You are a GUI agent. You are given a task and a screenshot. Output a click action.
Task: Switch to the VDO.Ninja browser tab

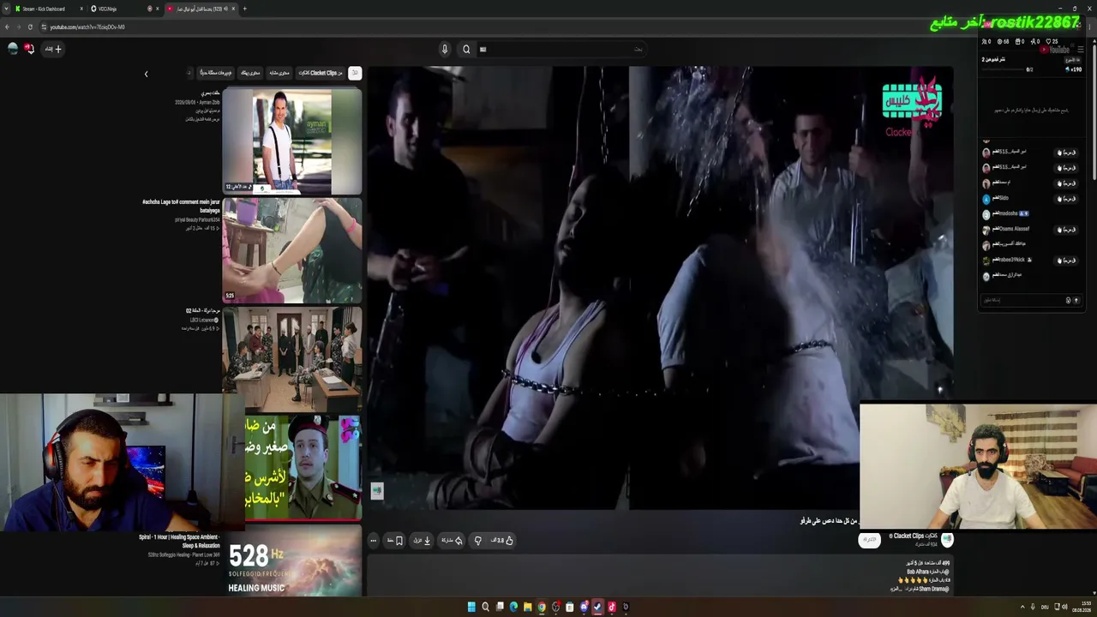pos(123,9)
